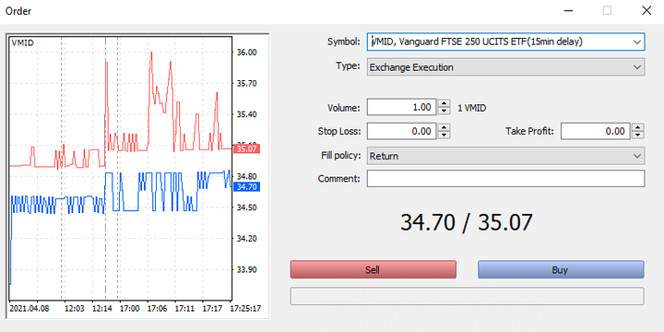Click the 2021.04.08 date axis label
The image size is (664, 332).
[30, 308]
